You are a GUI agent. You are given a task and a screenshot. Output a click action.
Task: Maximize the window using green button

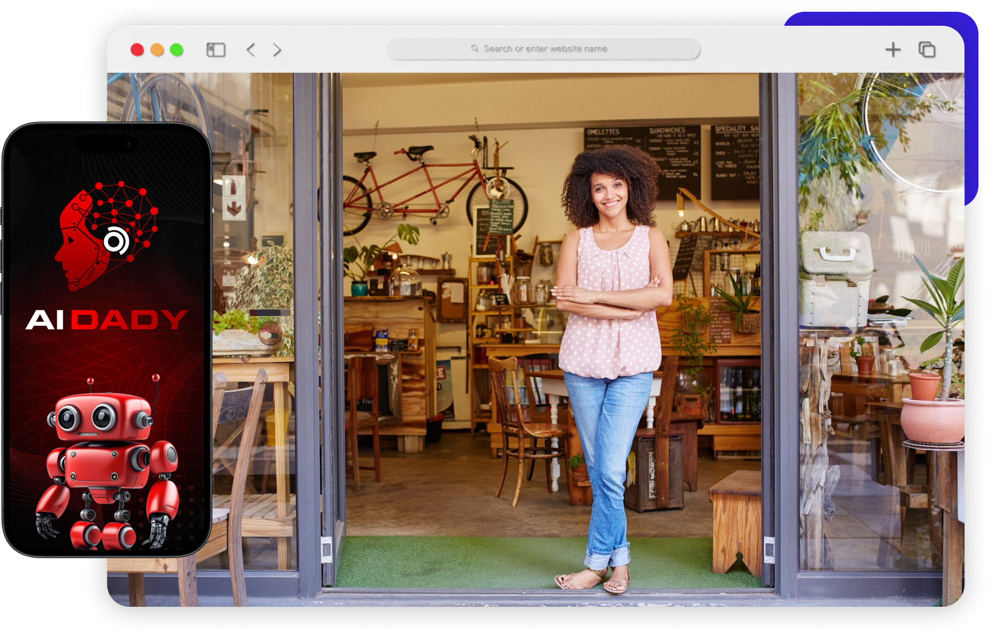point(176,50)
